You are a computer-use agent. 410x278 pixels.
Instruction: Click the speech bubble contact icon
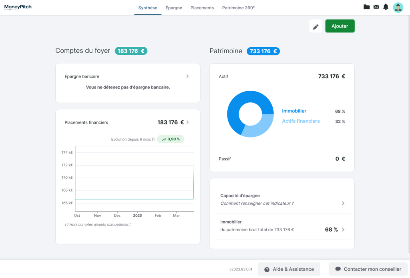click(338, 269)
